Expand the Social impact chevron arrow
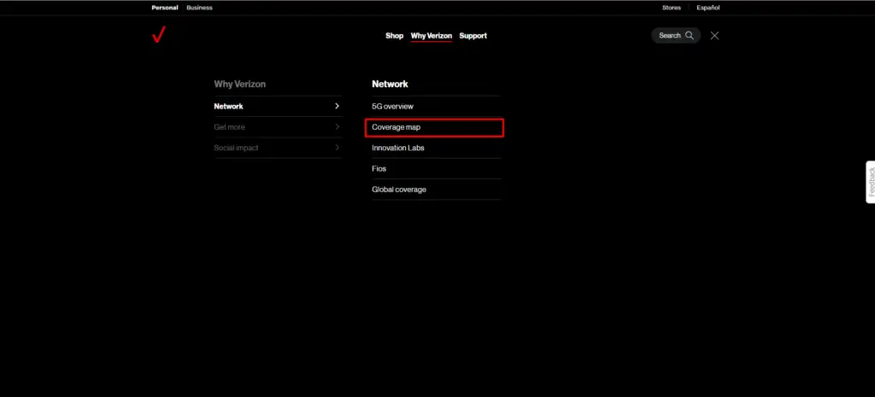This screenshot has height=397, width=875. [337, 148]
